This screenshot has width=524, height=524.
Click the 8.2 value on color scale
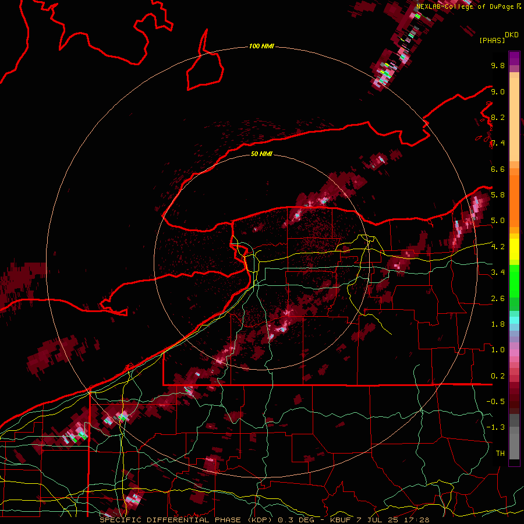(x=498, y=117)
